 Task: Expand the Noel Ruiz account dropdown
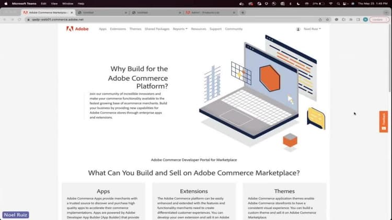click(x=312, y=29)
